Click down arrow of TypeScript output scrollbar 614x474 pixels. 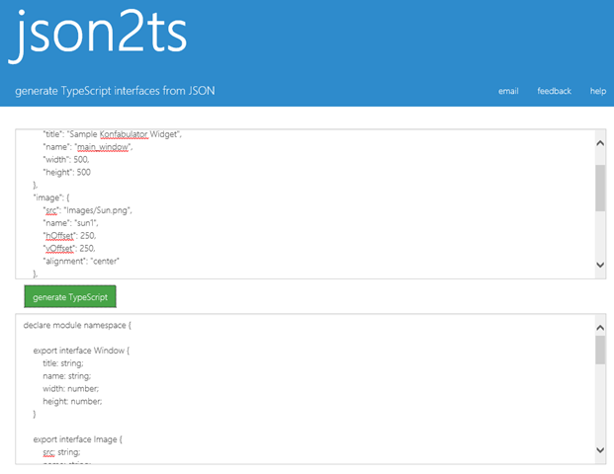point(600,449)
